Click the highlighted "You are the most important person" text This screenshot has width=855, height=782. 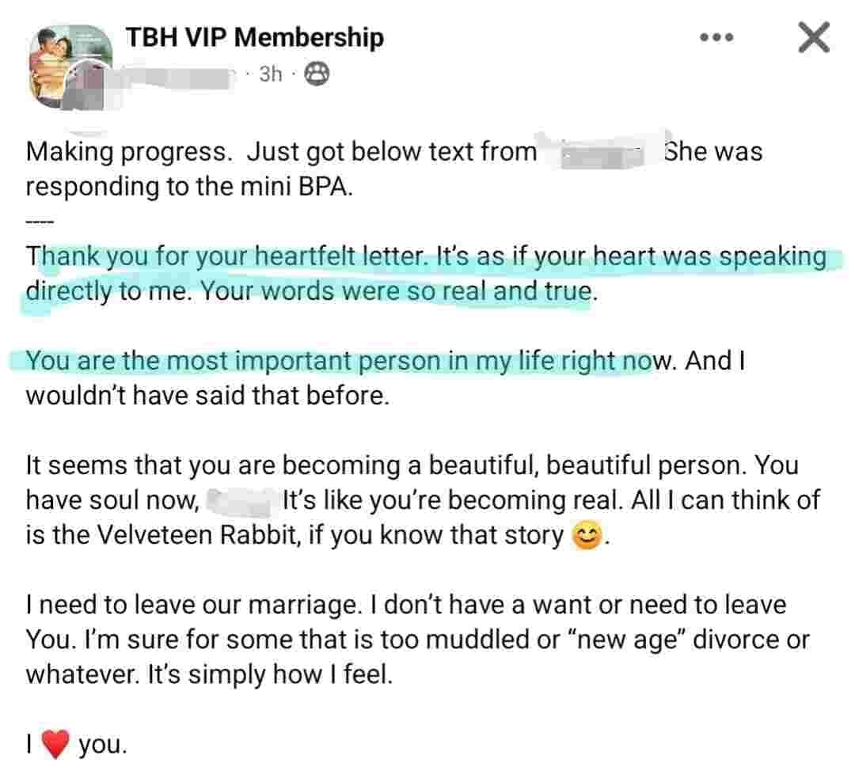pyautogui.click(x=332, y=362)
